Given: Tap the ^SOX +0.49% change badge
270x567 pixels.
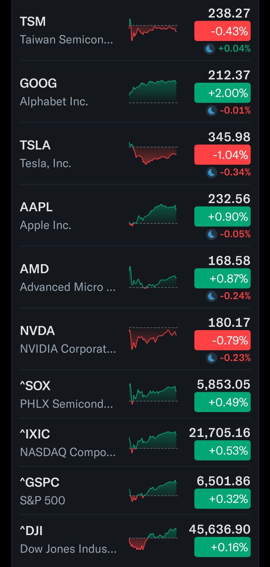Looking at the screenshot, I should [222, 402].
